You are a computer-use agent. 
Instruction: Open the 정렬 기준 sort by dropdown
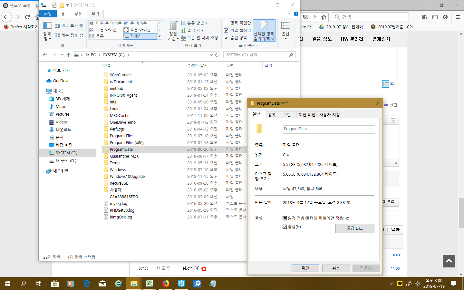pyautogui.click(x=173, y=31)
